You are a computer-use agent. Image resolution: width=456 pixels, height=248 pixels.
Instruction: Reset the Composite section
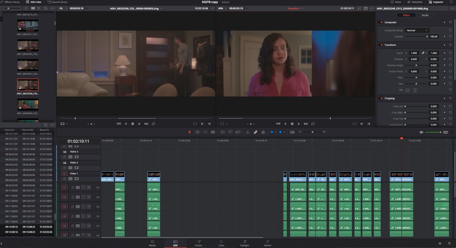tap(450, 22)
